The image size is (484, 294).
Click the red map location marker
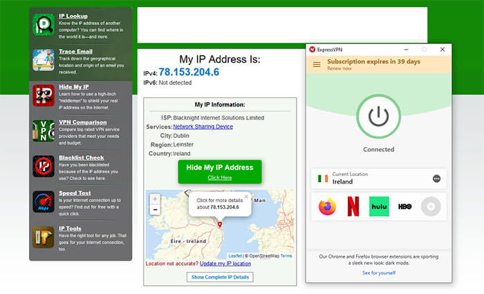220,225
